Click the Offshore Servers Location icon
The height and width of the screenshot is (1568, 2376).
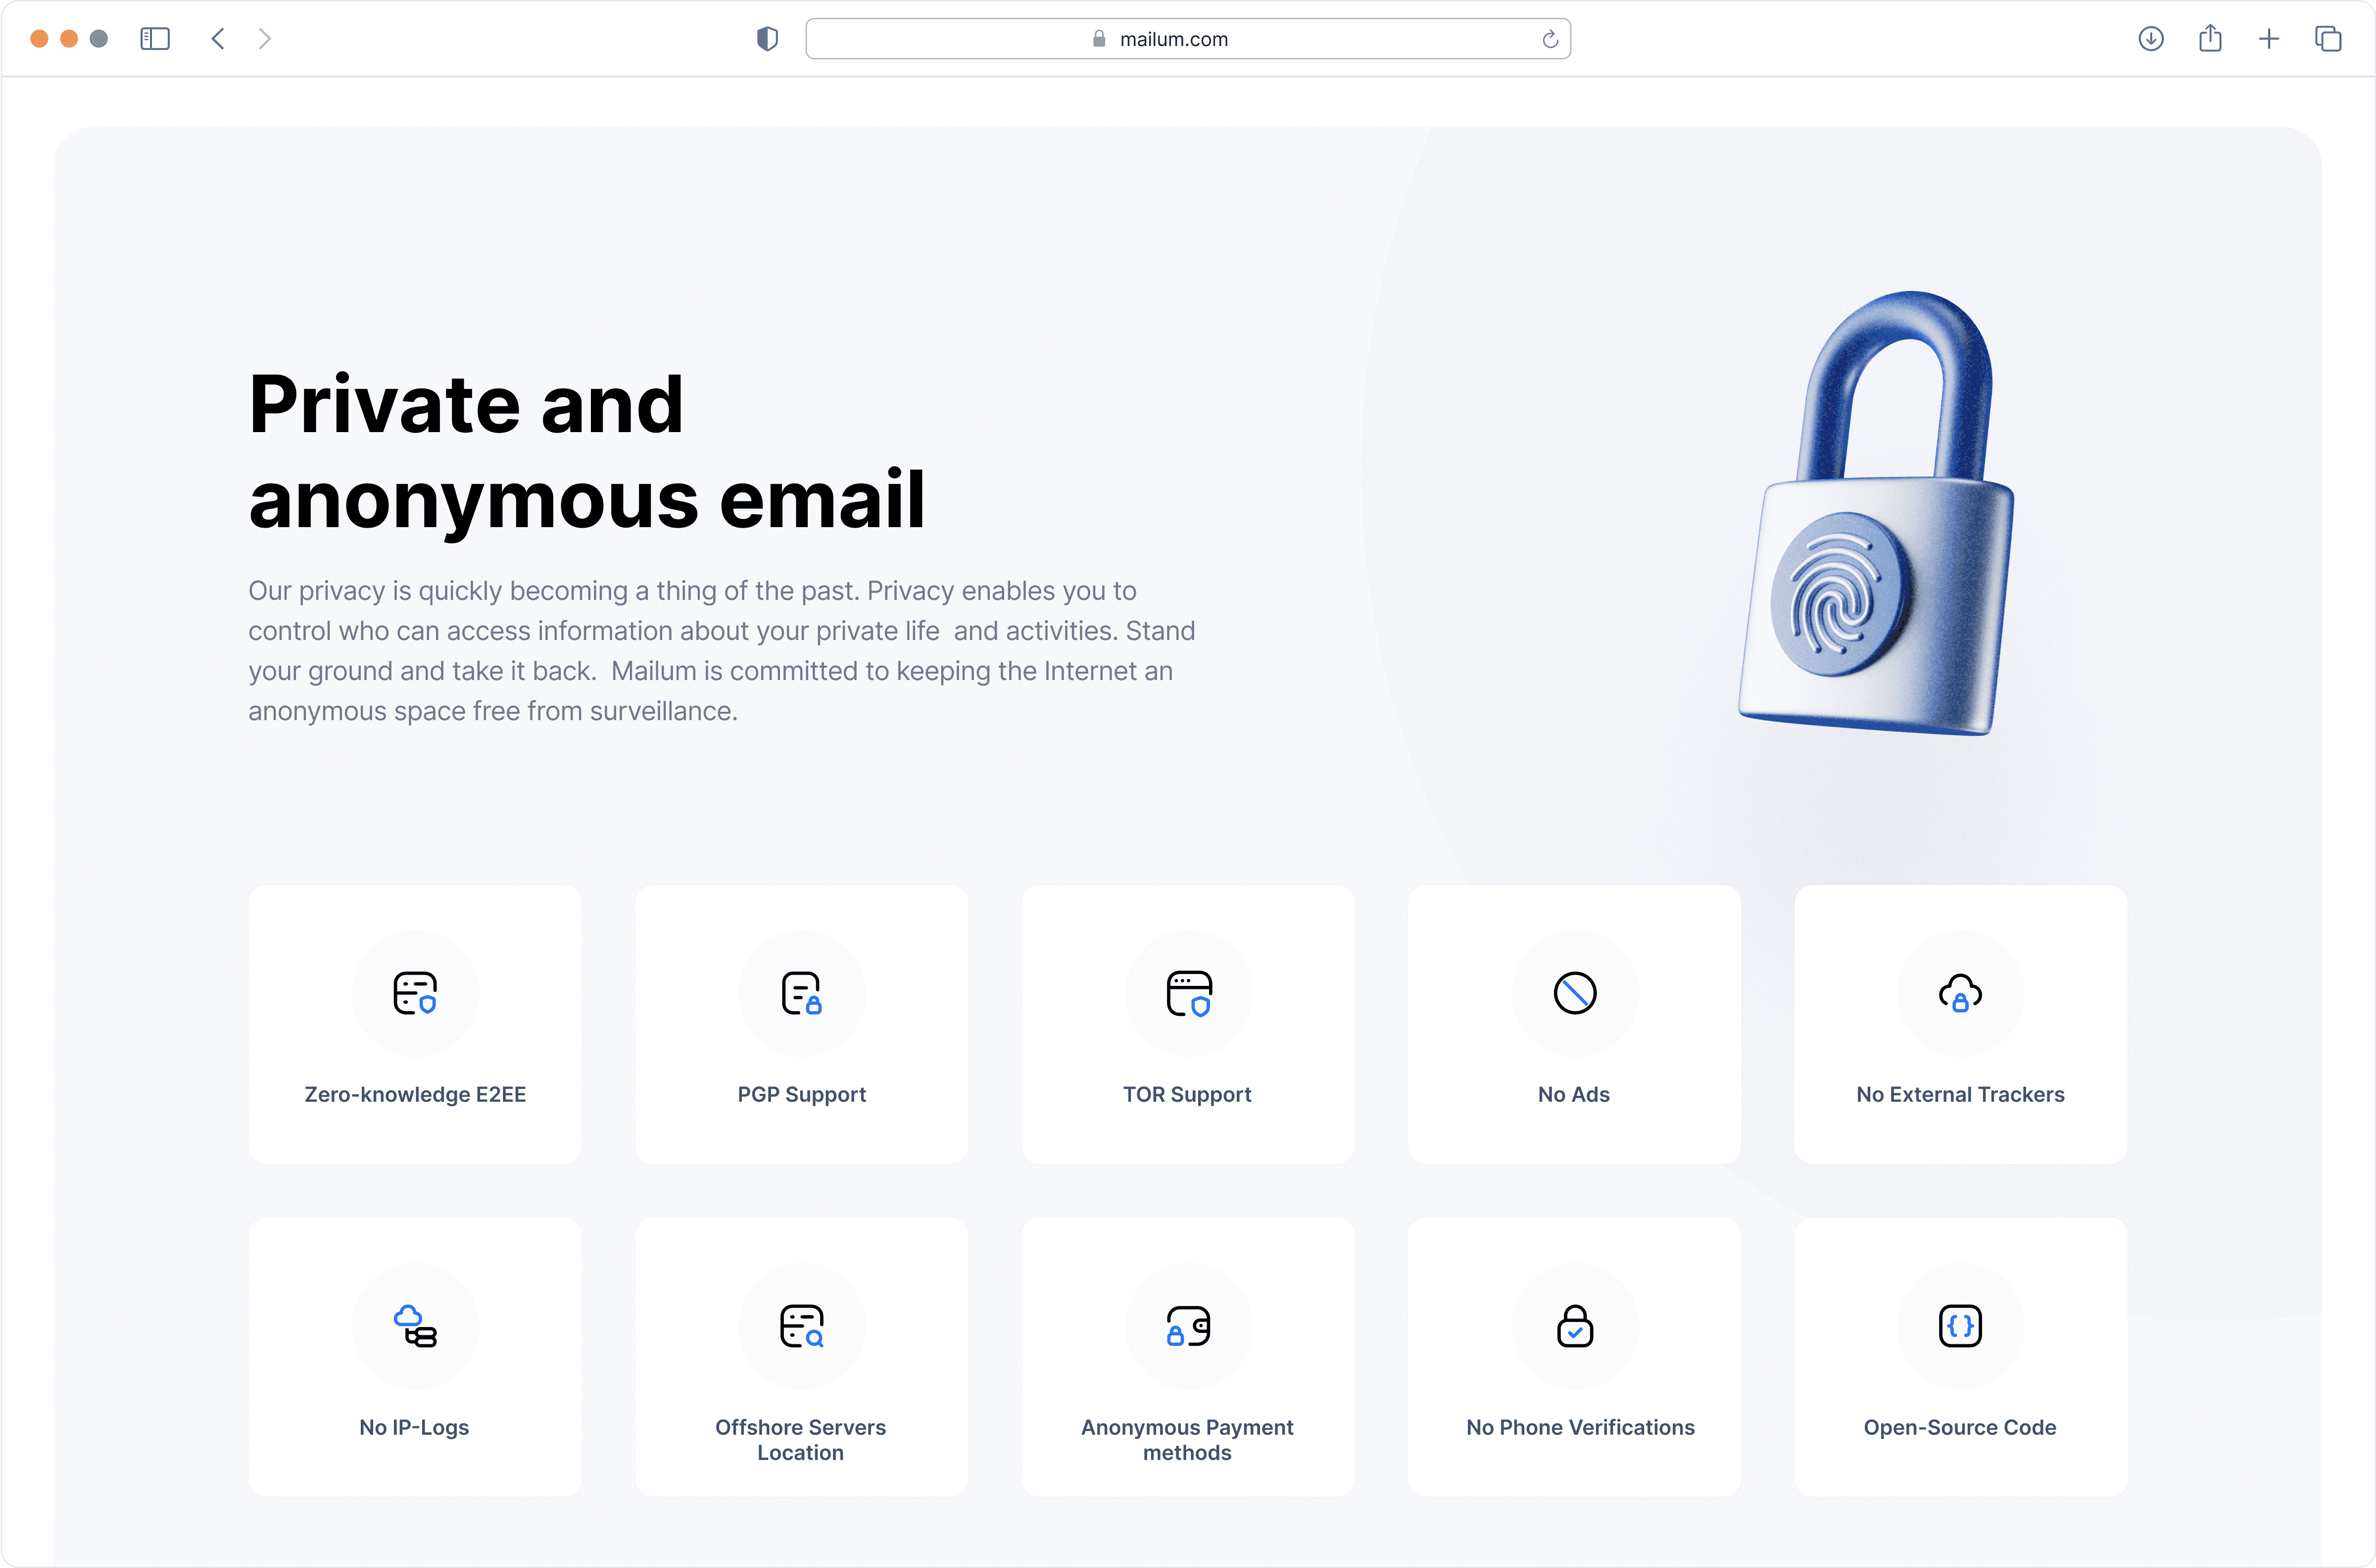pos(802,1326)
